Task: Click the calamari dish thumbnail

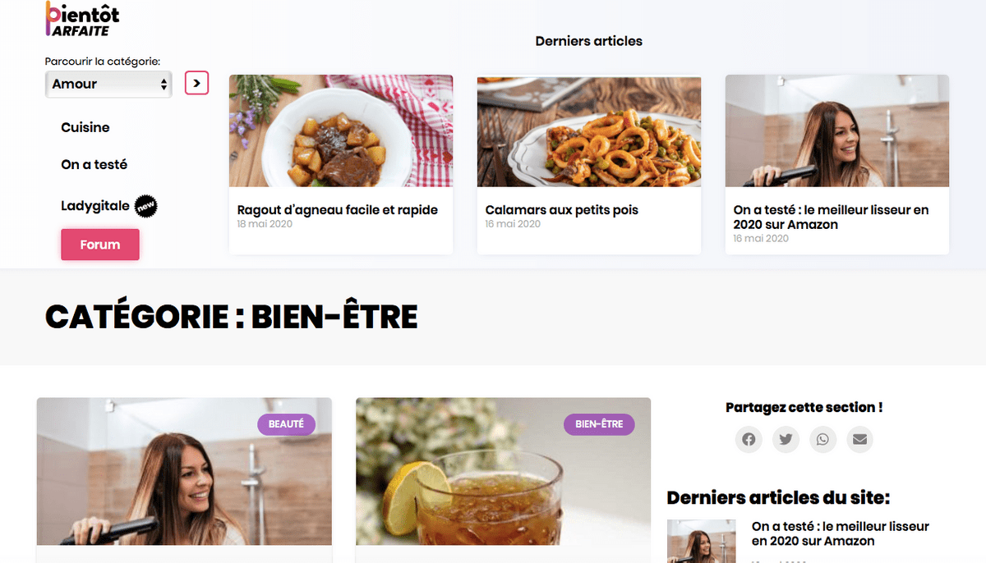Action: (589, 130)
